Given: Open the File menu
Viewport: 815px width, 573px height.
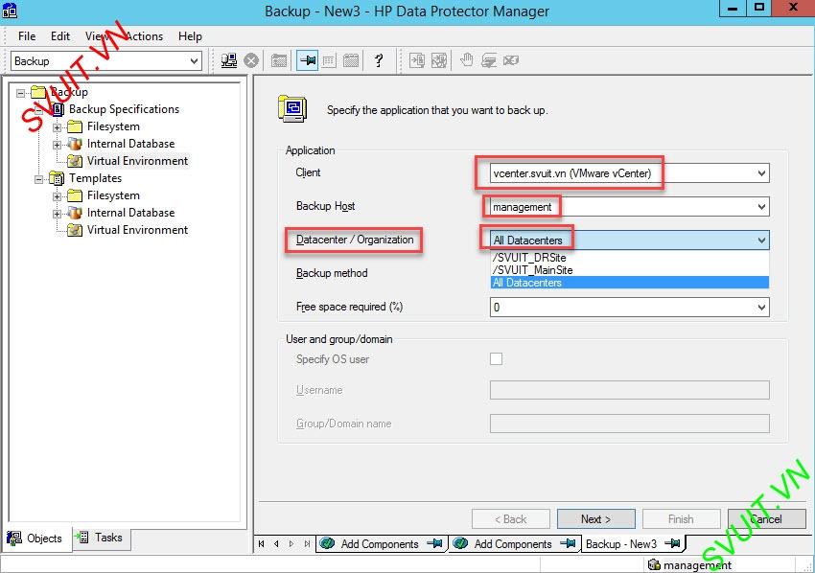Looking at the screenshot, I should pyautogui.click(x=27, y=35).
